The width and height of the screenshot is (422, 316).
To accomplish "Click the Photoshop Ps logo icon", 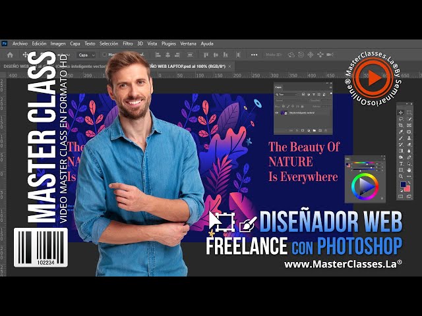I will point(5,43).
